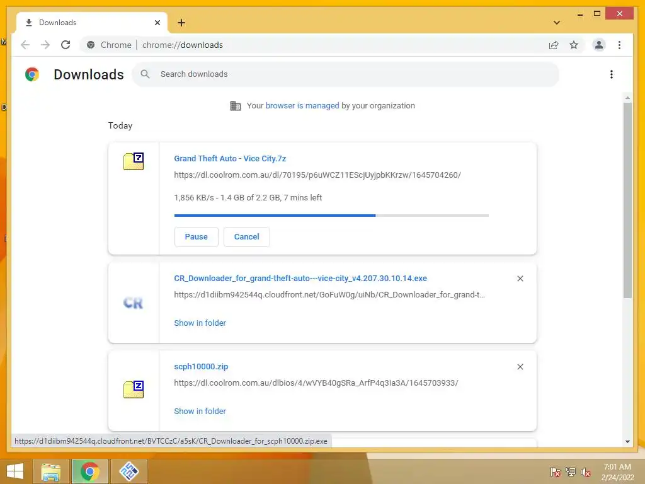
Task: Open the scph10000.zip file link
Action: [201, 366]
